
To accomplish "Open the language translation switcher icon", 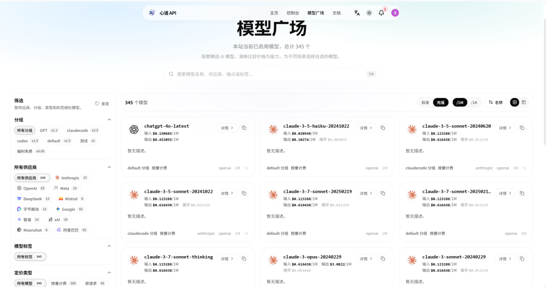I will click(x=357, y=13).
